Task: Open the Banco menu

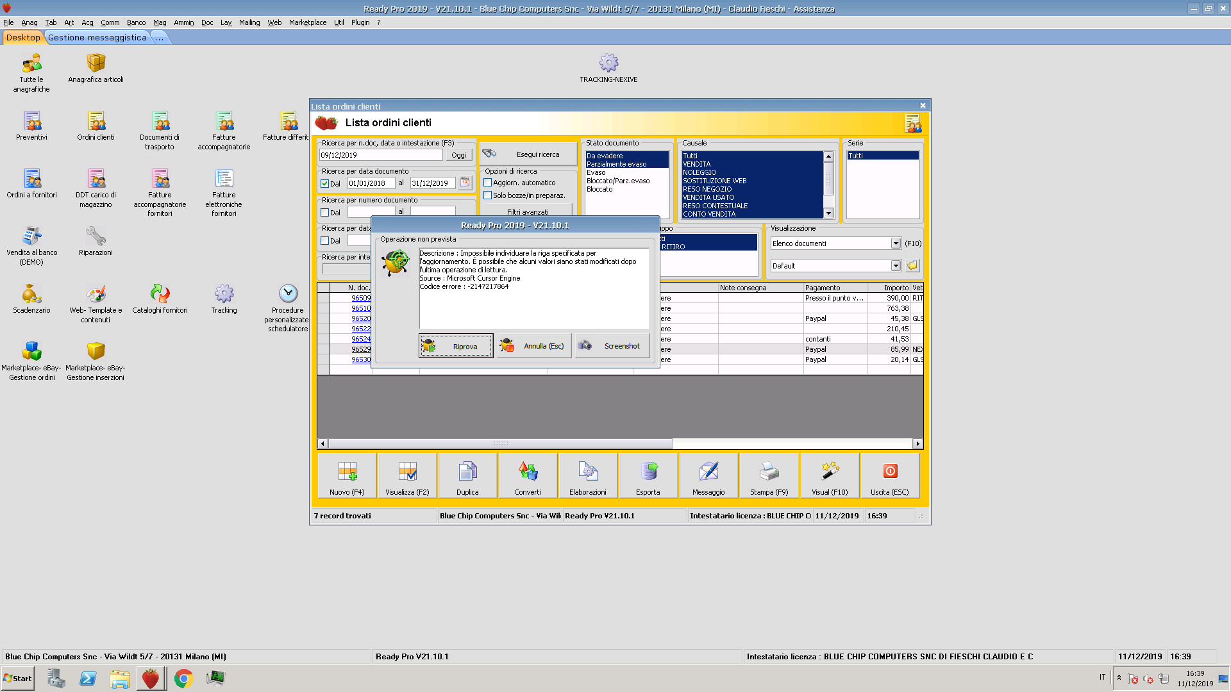Action: [x=136, y=22]
